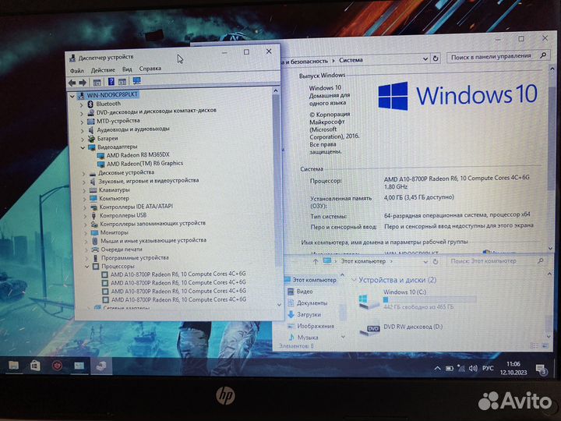This screenshot has height=421, width=561.
Task: Select the Мониторы category
Action: tap(114, 232)
